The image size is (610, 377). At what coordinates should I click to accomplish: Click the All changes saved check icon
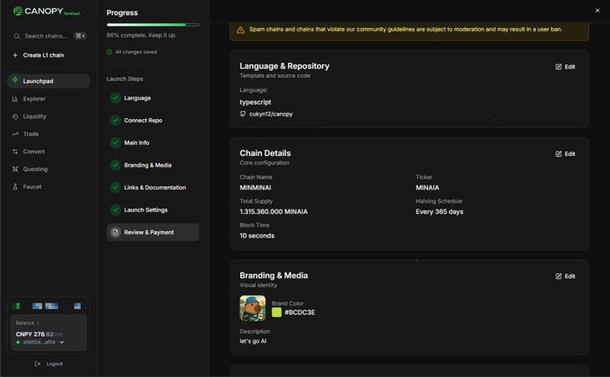click(x=109, y=52)
